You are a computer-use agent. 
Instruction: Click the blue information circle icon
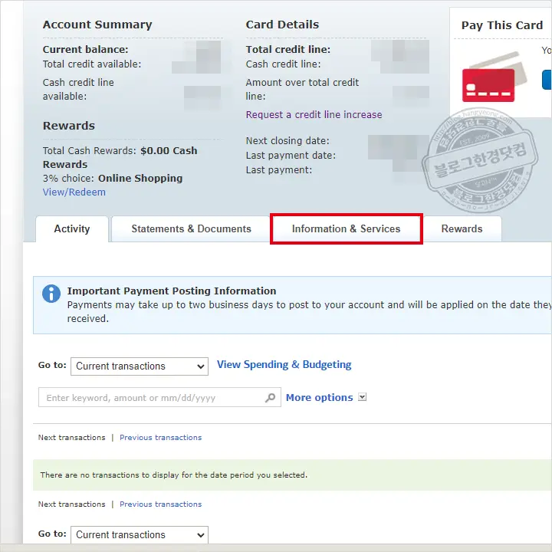[51, 293]
